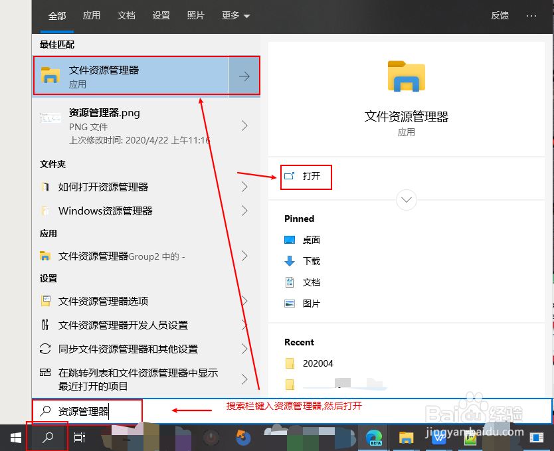This screenshot has height=451, width=554.
Task: Expand chevron for 同步文件资源管理器和其他设置
Action: pyautogui.click(x=244, y=349)
